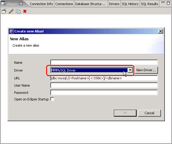
Task: Minimize the view panel
Action: click(163, 2)
